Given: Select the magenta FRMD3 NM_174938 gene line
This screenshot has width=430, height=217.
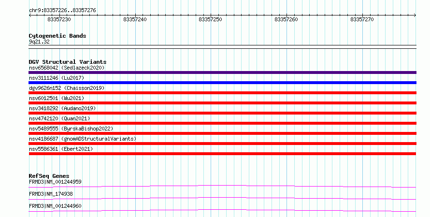Looking at the screenshot, I should click(222, 198).
